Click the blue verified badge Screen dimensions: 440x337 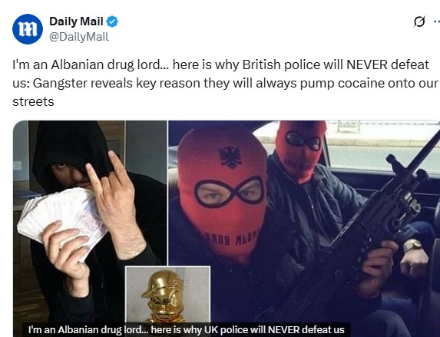point(112,21)
